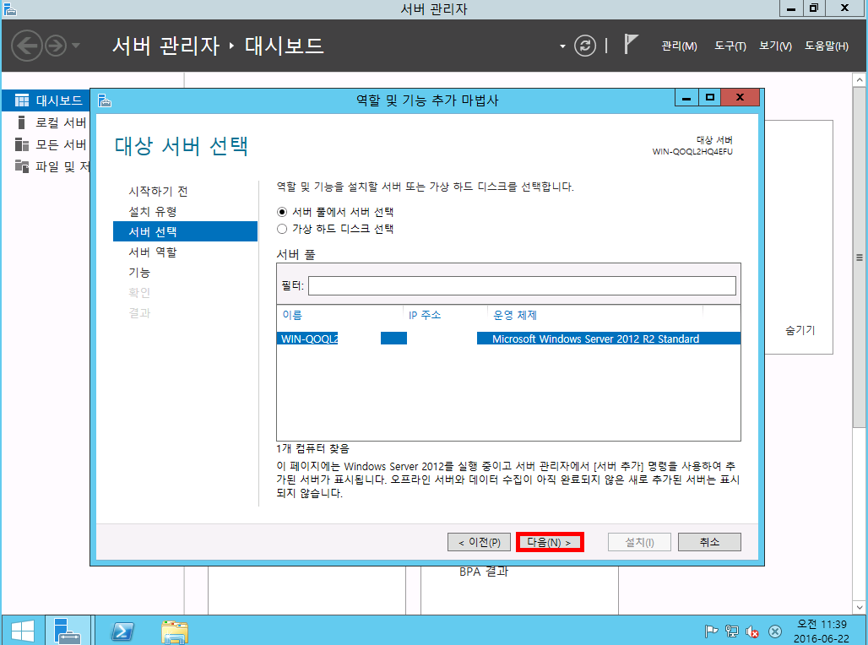868x645 pixels.
Task: Open PowerShell from the taskbar
Action: (122, 631)
